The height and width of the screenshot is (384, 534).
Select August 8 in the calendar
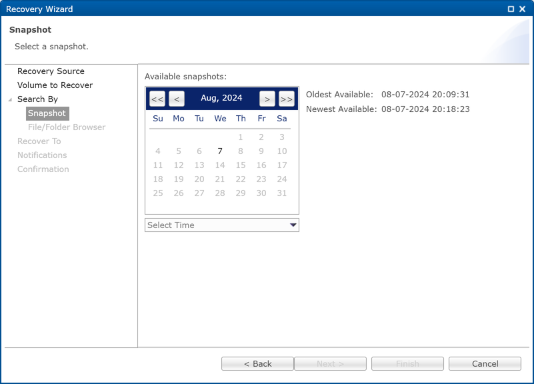click(241, 151)
